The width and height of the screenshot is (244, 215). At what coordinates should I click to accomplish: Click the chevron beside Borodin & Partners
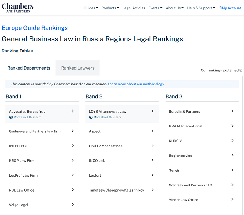click(232, 111)
